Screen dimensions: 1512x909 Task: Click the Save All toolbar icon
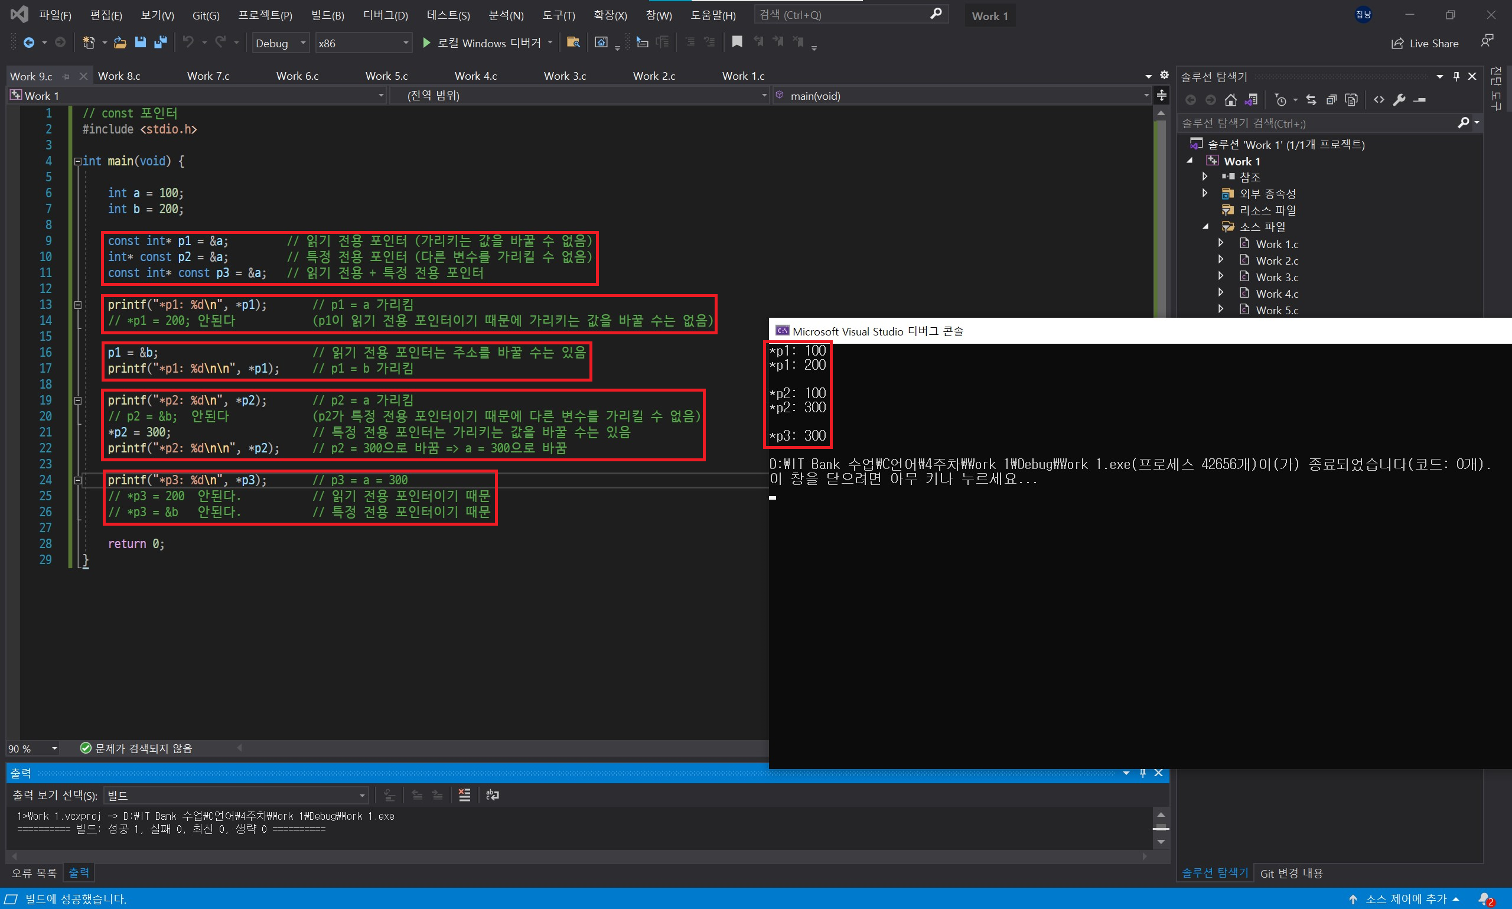click(161, 43)
